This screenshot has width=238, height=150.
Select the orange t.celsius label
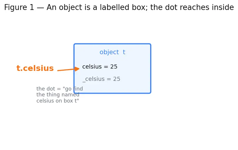pyautogui.click(x=35, y=68)
